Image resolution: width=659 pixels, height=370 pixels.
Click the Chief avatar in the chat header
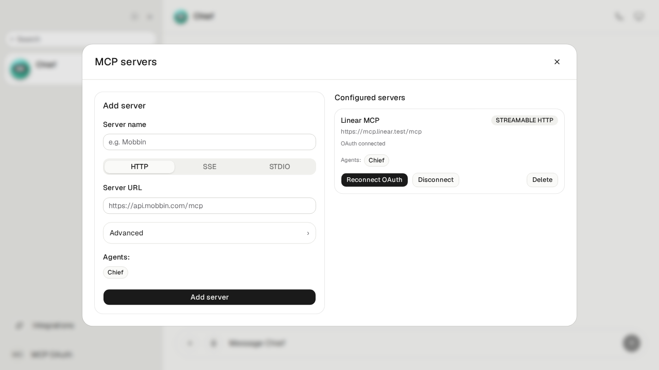coord(181,17)
